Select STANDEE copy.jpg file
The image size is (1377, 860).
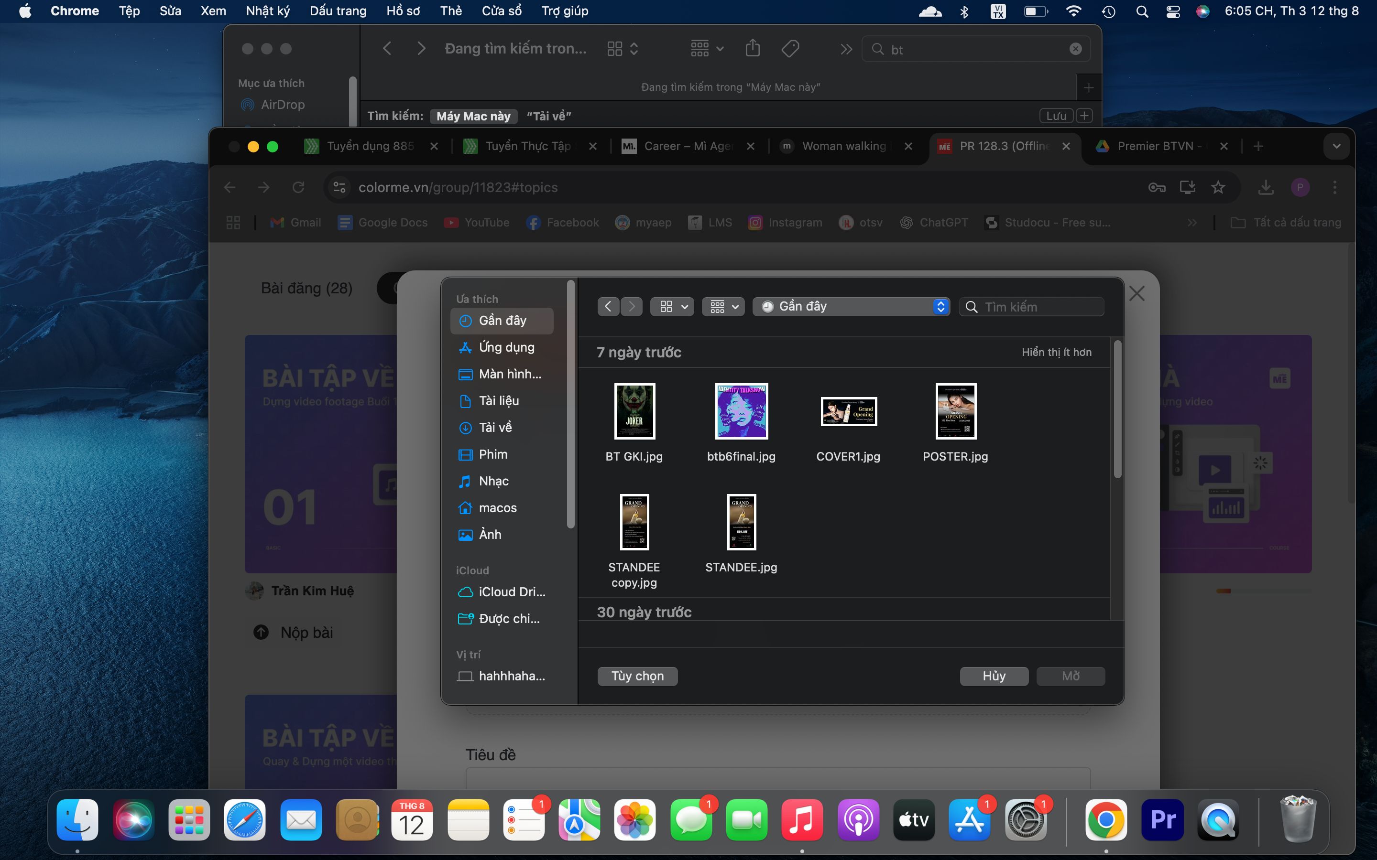[x=634, y=541]
